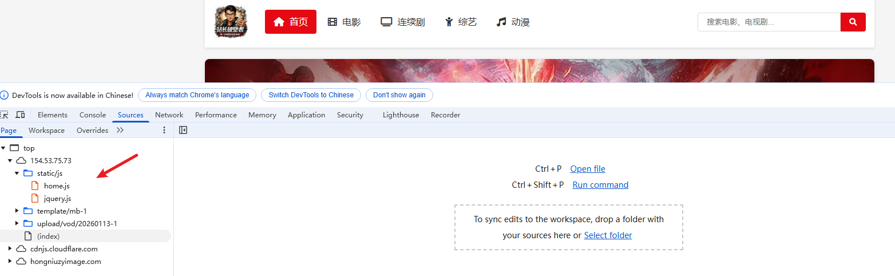The height and width of the screenshot is (276, 895).
Task: Toggle the device toolbar icon
Action: pyautogui.click(x=20, y=115)
